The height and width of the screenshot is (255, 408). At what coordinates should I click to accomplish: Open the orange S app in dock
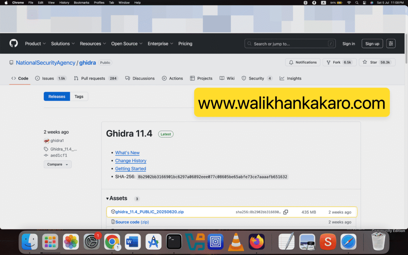(328, 241)
